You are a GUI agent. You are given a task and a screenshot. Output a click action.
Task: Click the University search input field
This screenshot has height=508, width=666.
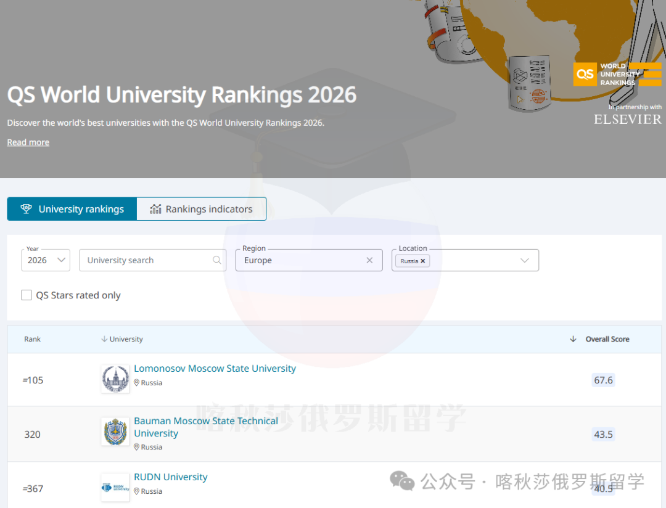tap(152, 260)
